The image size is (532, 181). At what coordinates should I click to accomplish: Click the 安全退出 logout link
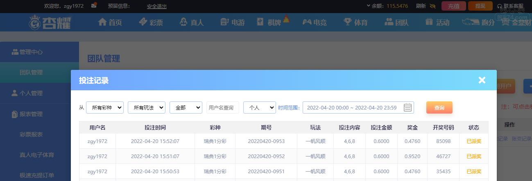[157, 6]
